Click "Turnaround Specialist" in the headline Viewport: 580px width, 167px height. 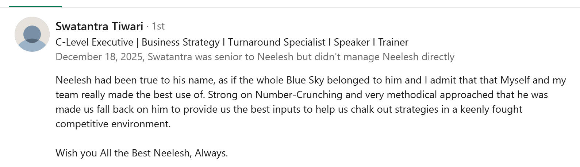[277, 42]
